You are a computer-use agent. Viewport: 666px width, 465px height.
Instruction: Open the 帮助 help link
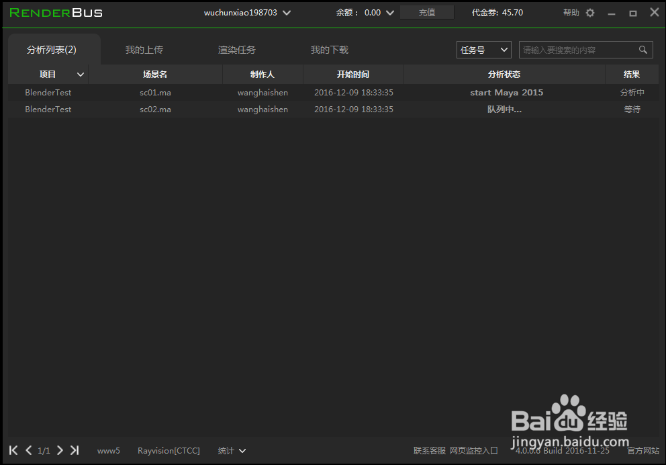tap(571, 13)
